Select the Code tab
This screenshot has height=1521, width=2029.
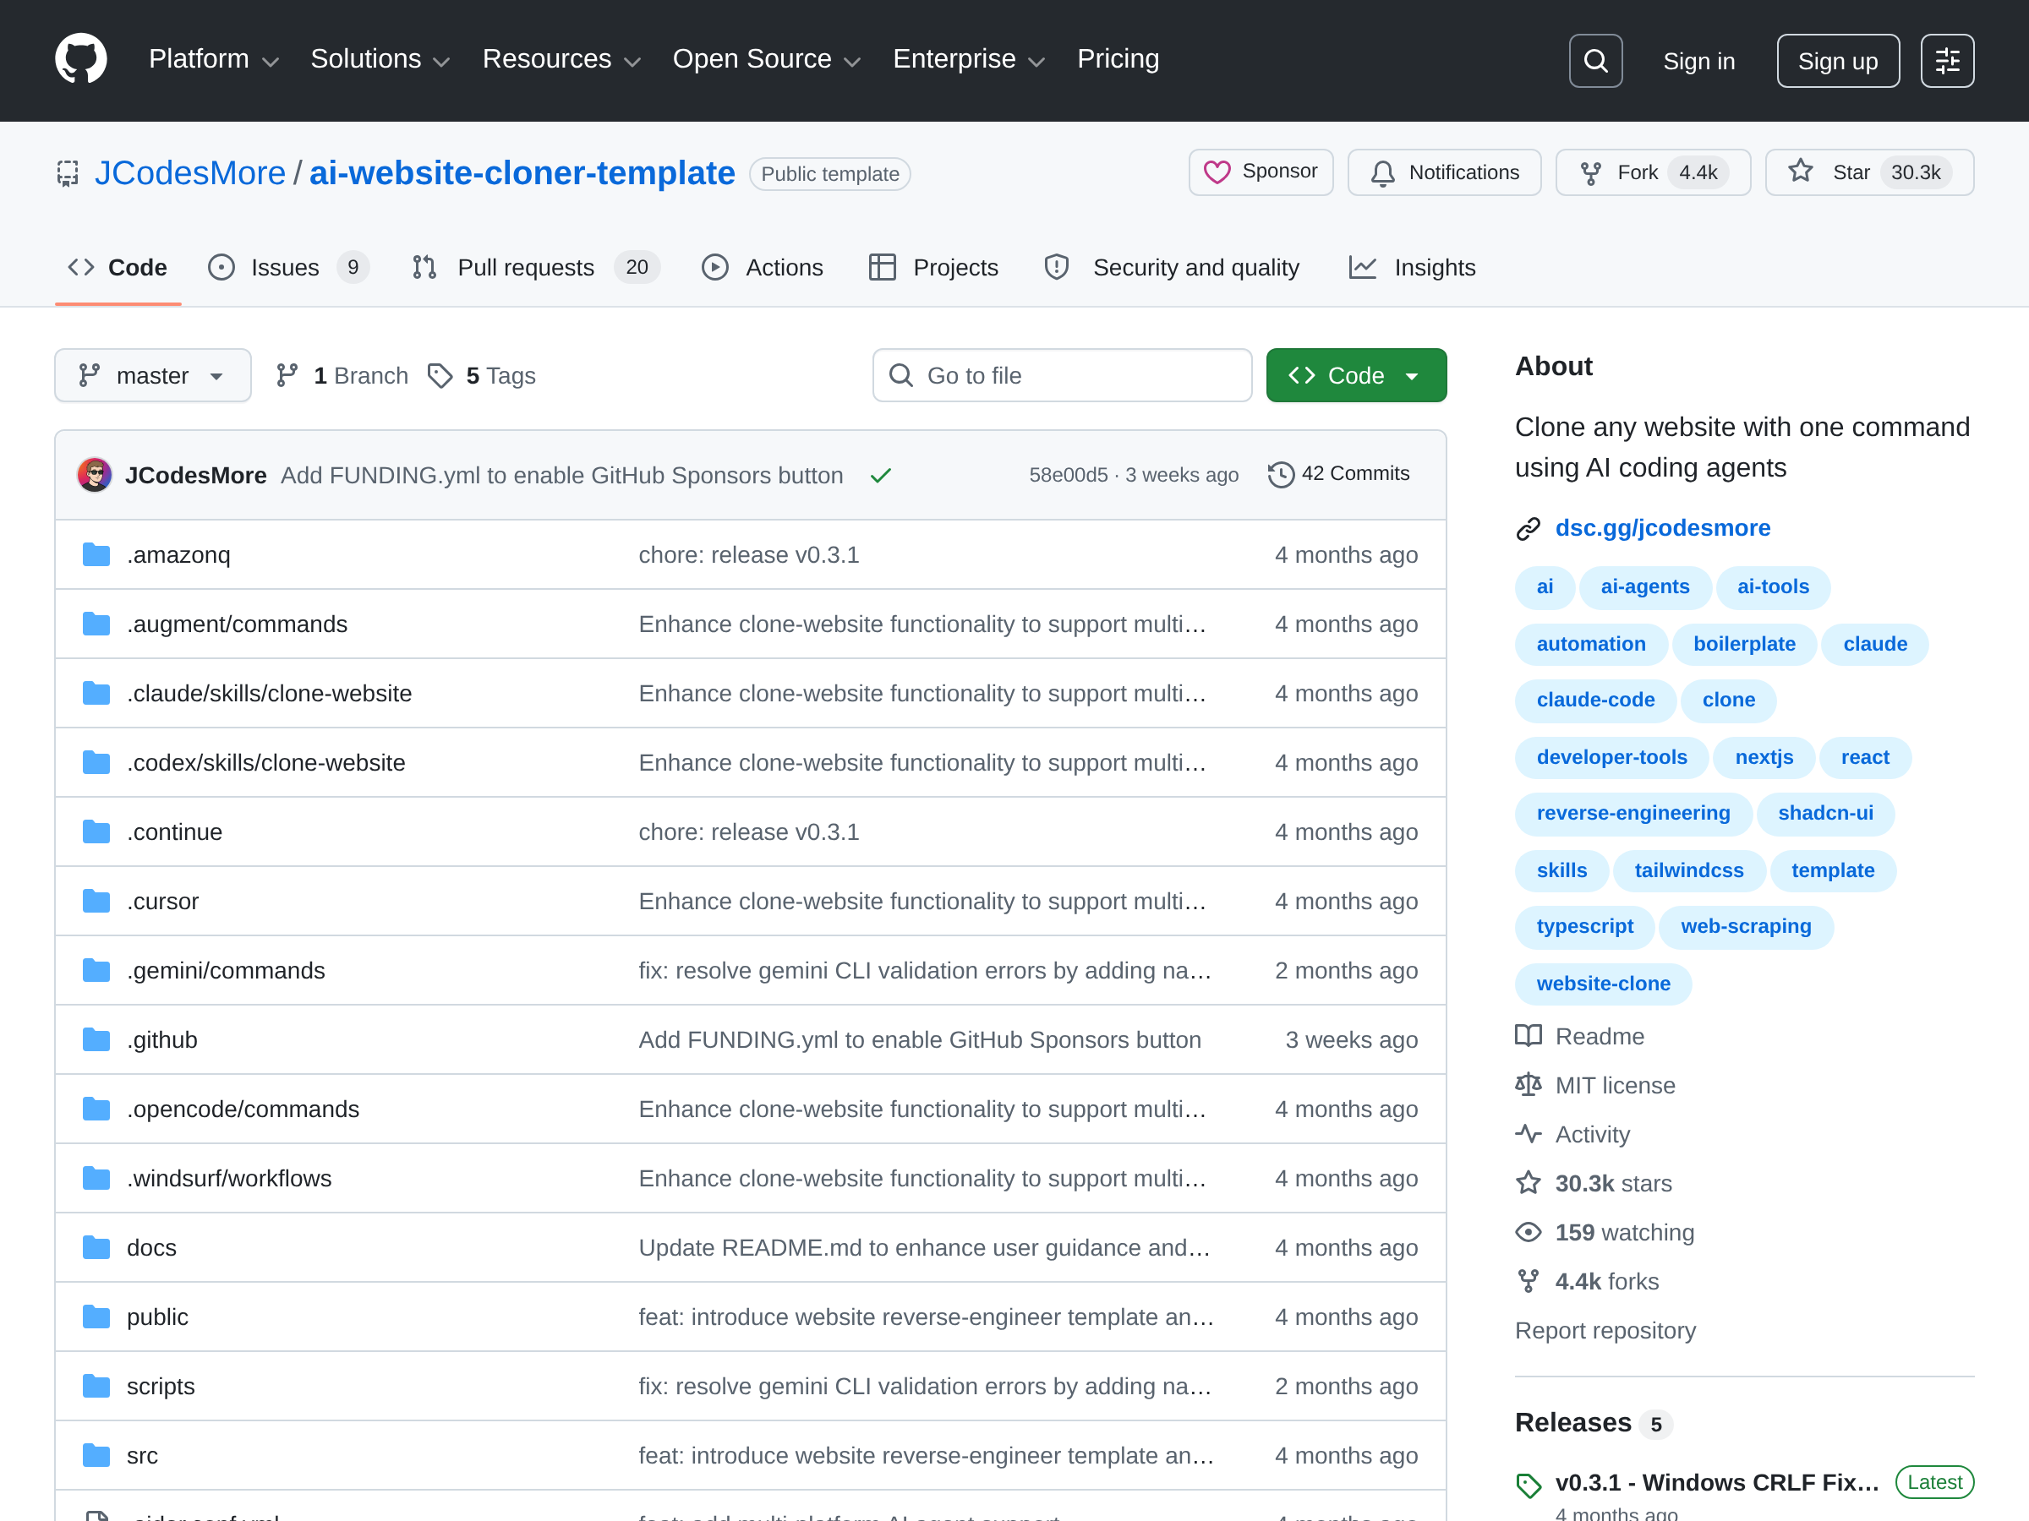(x=118, y=268)
